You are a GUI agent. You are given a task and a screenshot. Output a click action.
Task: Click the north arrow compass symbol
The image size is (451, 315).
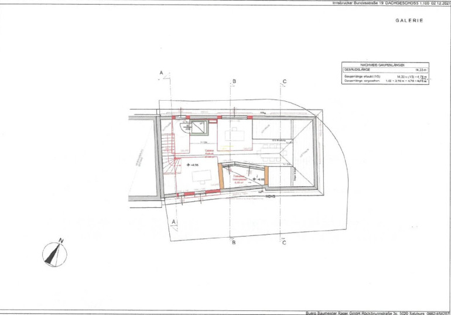[x=54, y=254]
